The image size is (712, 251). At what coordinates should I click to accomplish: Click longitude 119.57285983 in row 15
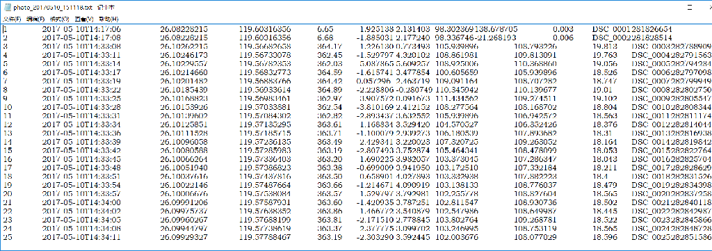point(265,151)
